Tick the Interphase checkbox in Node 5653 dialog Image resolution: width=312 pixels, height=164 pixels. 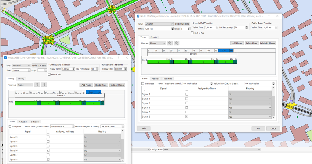(10, 126)
